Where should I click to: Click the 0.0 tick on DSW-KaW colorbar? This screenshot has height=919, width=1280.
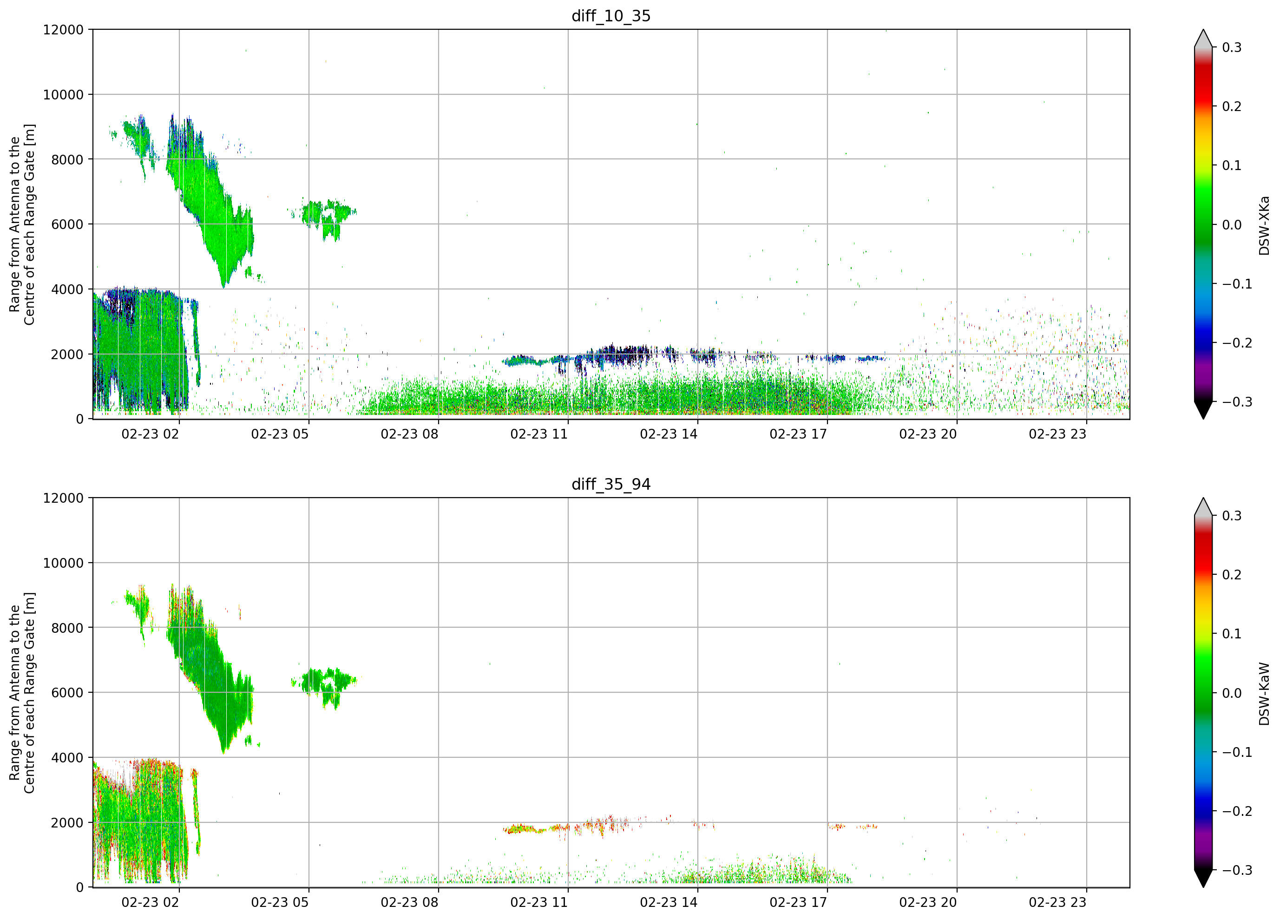pyautogui.click(x=1232, y=693)
